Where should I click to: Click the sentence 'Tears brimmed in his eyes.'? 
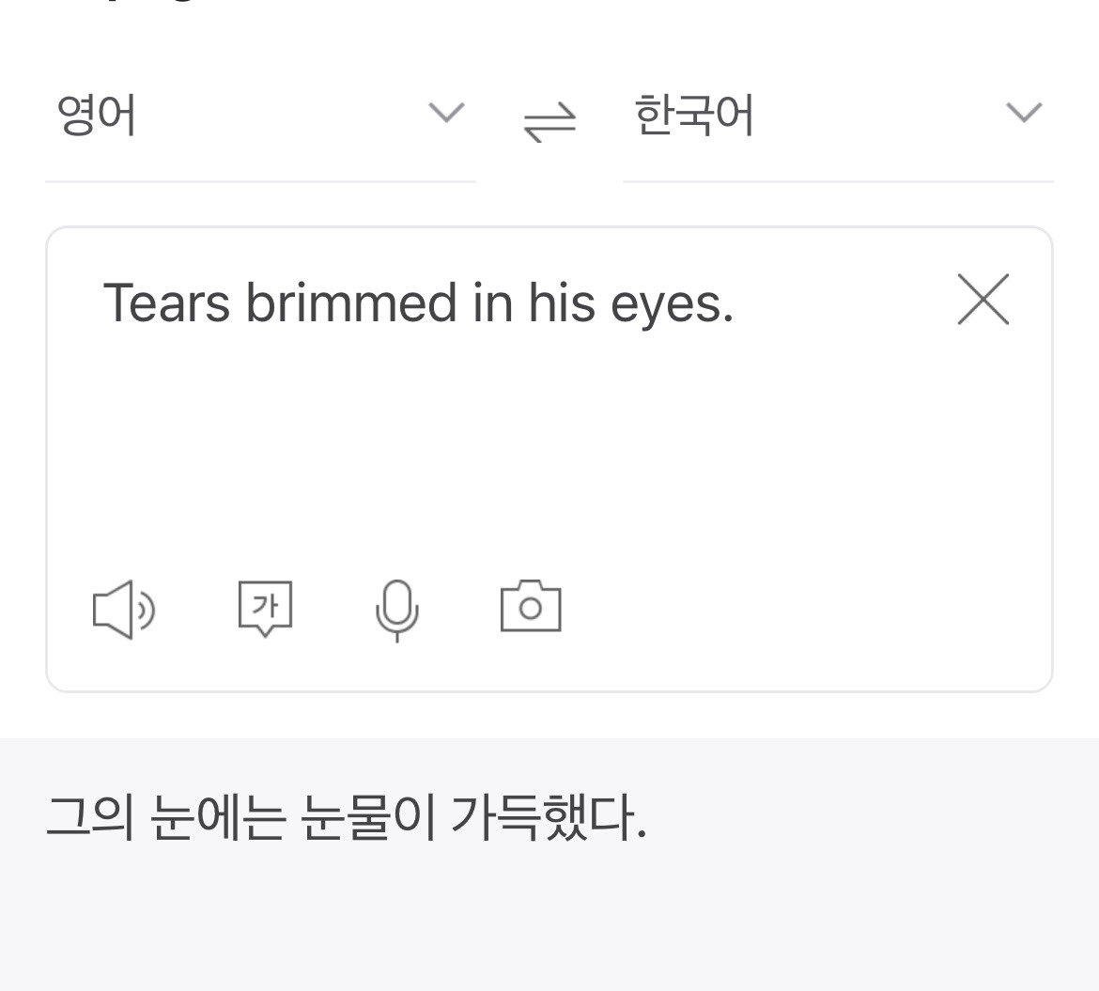click(418, 303)
